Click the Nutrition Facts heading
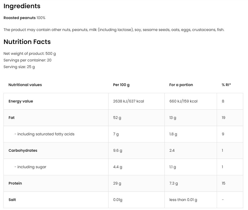Screen dimensions: 248x210 pyautogui.click(x=27, y=42)
